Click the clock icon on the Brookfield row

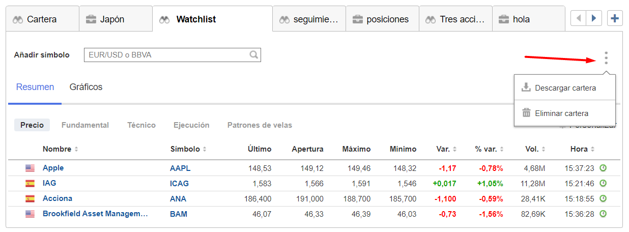[x=604, y=214]
